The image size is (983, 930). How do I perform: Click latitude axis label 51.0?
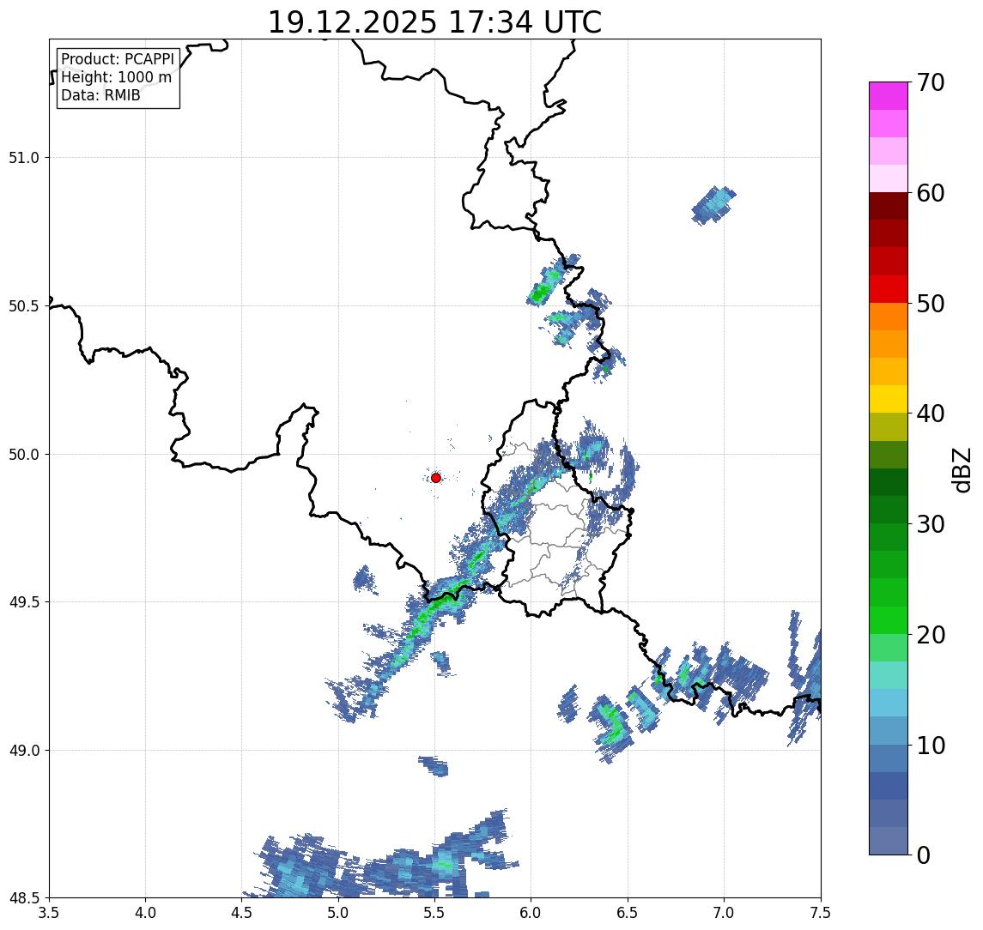[24, 158]
